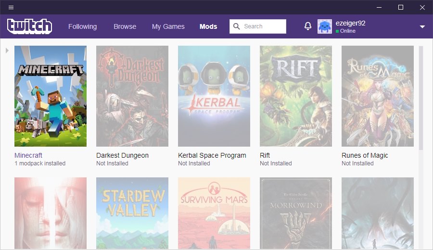Click 'Not Installed' under Darkest Dungeon
The height and width of the screenshot is (250, 433).
(x=112, y=163)
